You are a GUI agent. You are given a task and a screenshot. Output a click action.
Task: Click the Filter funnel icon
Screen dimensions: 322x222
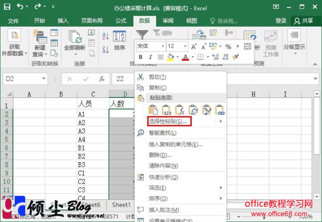[x=142, y=35]
